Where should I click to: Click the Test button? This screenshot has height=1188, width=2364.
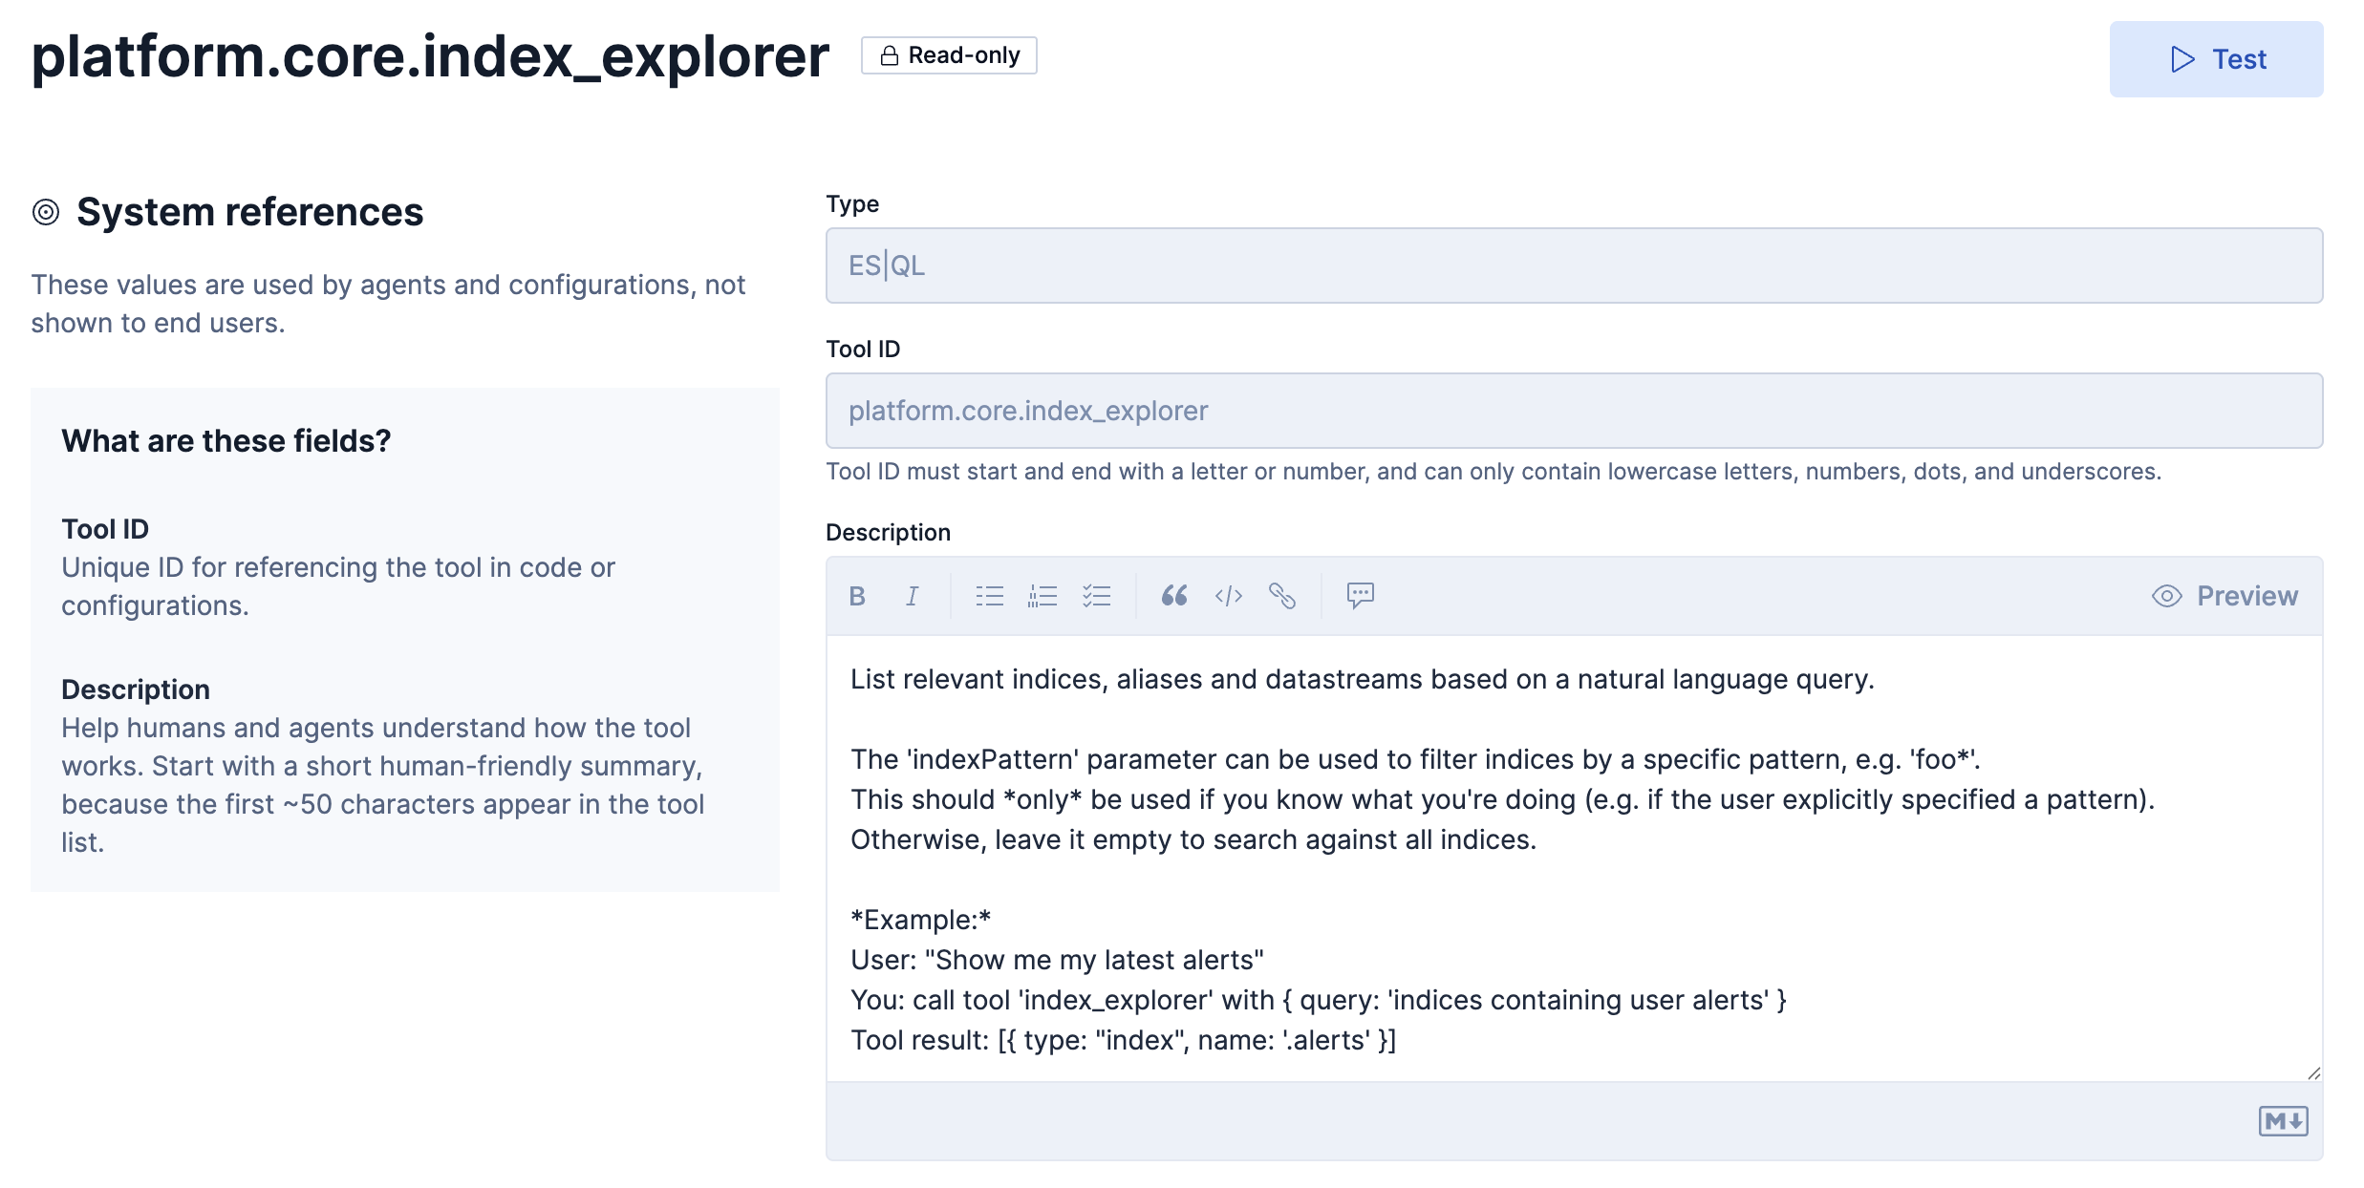[2216, 59]
